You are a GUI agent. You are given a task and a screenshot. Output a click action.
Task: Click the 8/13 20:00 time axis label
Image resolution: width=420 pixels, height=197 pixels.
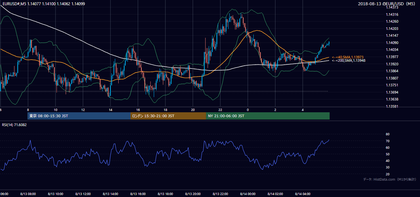pos(193,194)
